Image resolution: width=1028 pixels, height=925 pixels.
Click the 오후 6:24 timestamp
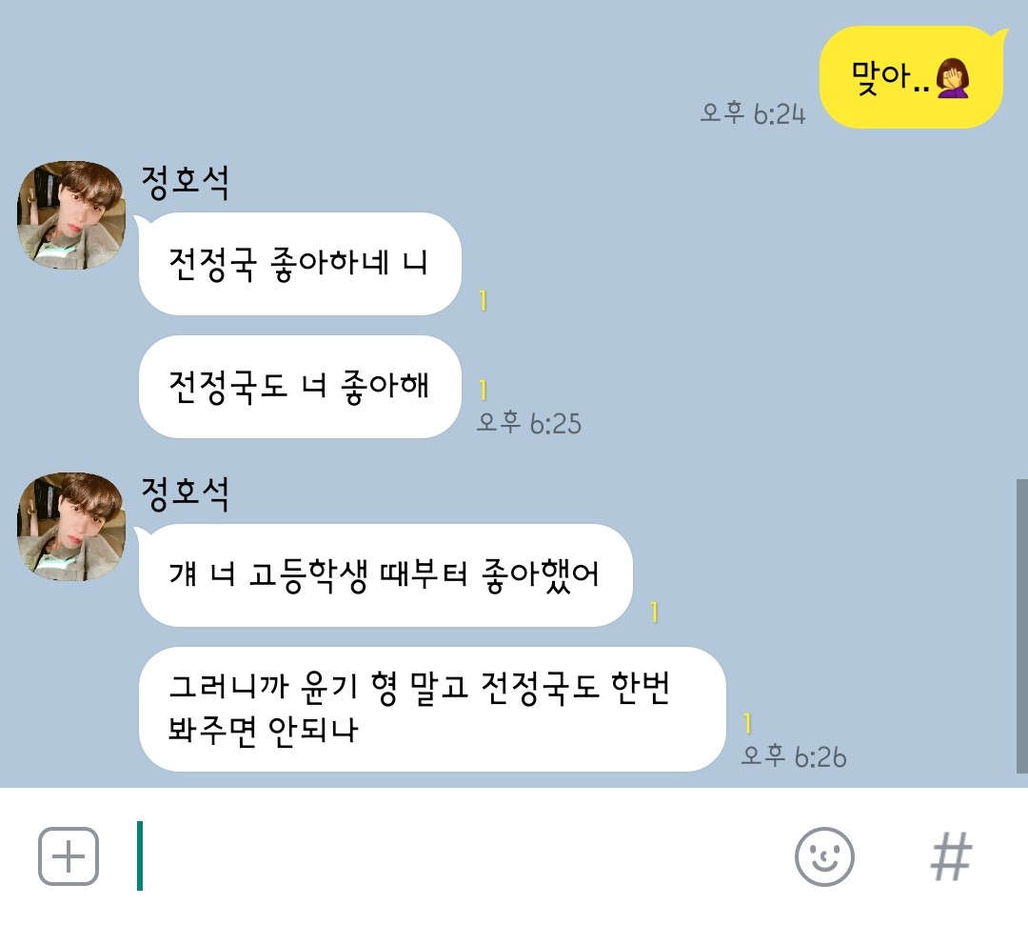[x=753, y=113]
